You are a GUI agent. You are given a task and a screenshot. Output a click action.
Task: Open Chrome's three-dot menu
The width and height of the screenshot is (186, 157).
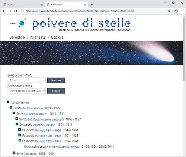[x=182, y=11]
